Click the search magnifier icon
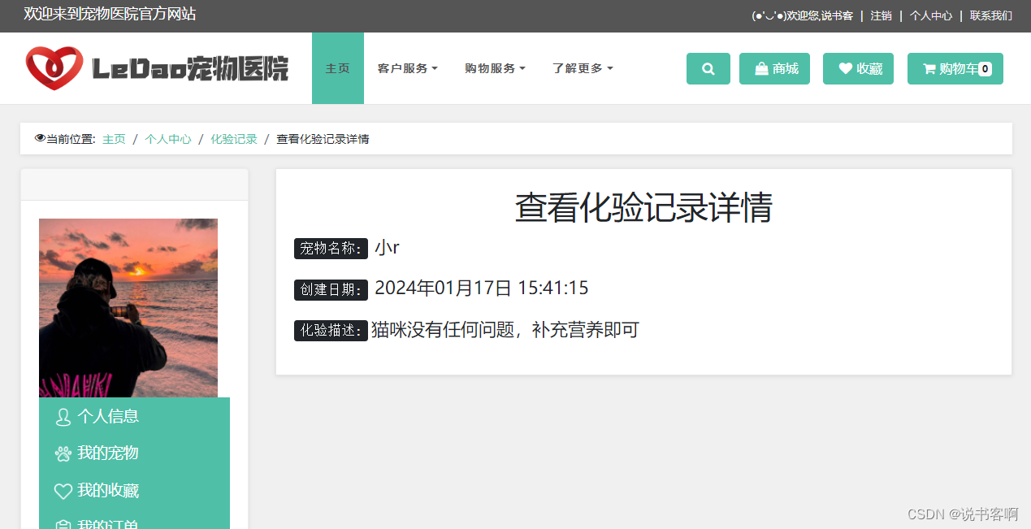Viewport: 1031px width, 529px height. (x=708, y=68)
